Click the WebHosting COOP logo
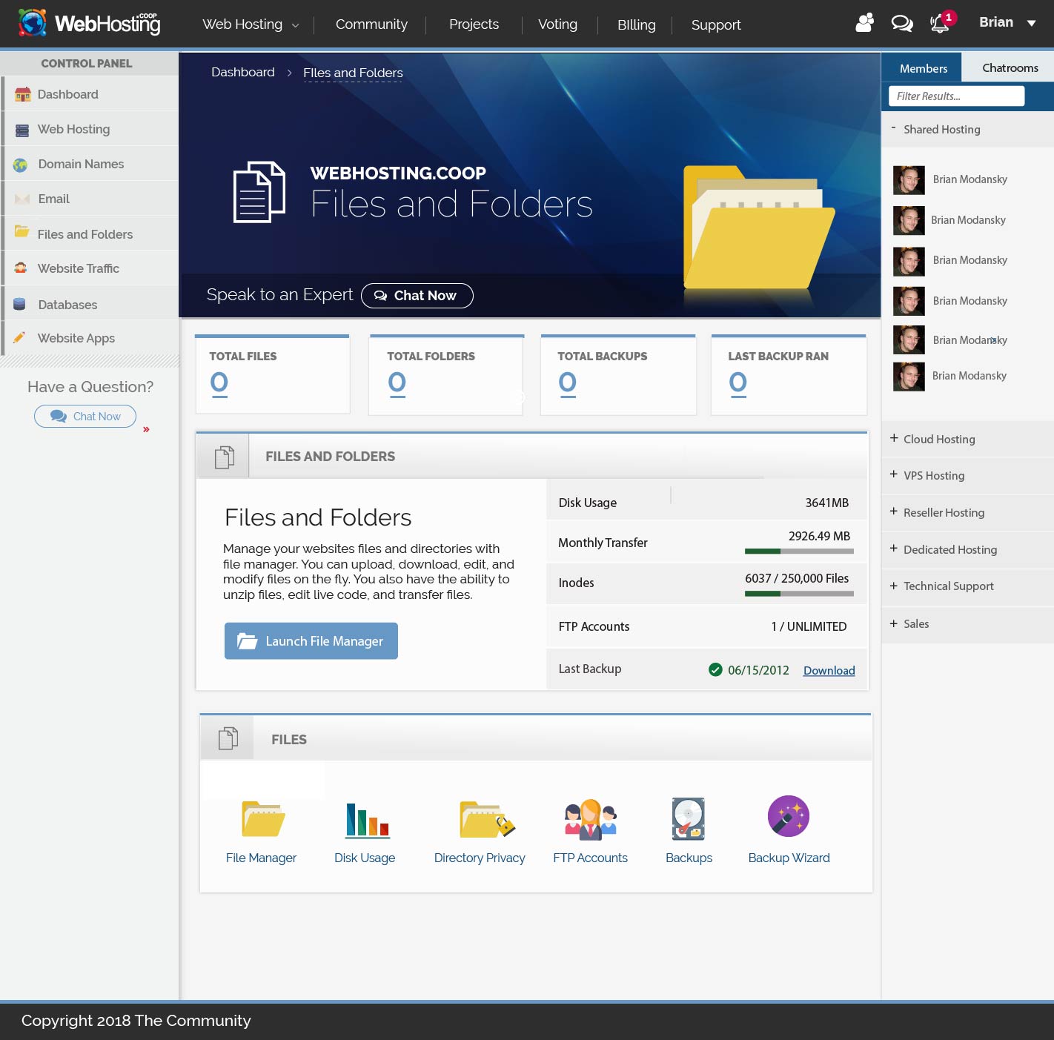1054x1040 pixels. (x=89, y=23)
